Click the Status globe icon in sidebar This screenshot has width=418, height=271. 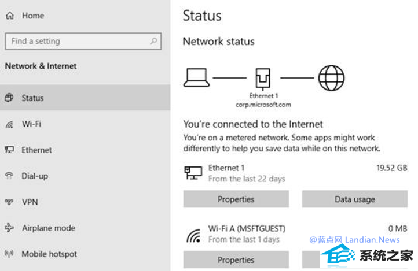click(9, 98)
